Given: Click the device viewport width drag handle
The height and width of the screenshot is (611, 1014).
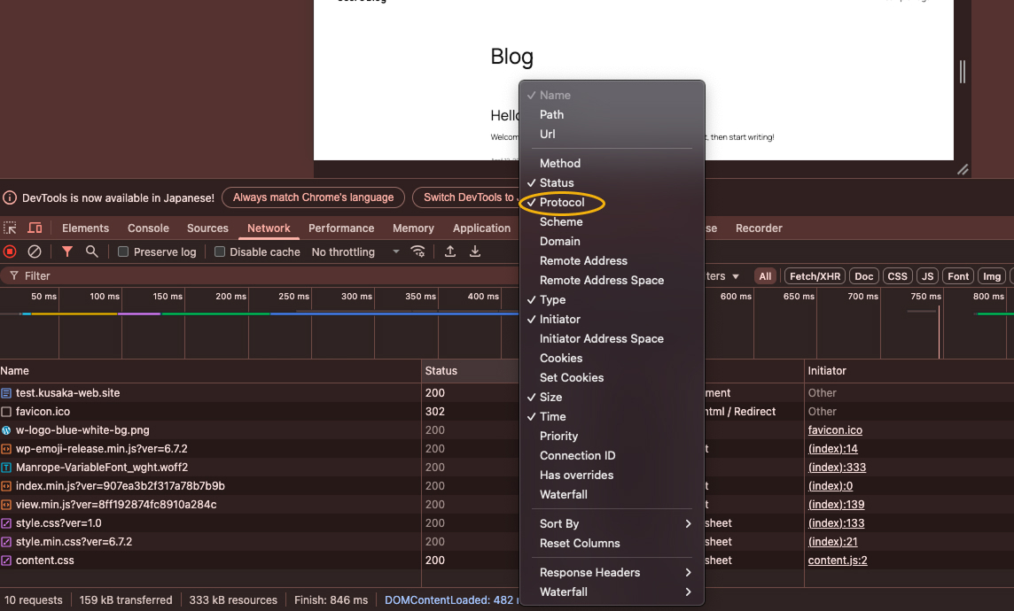Looking at the screenshot, I should (x=963, y=71).
